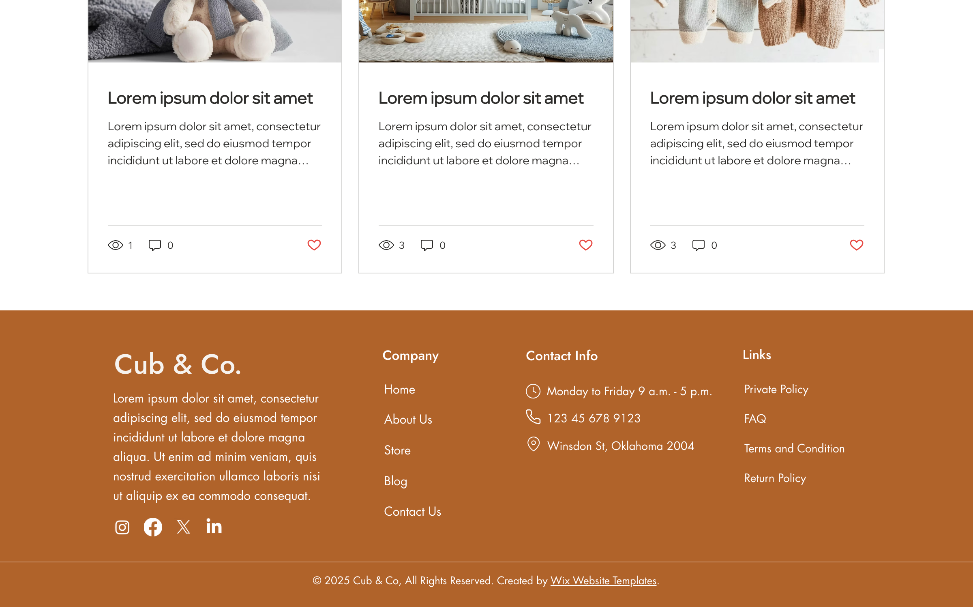The width and height of the screenshot is (973, 607).
Task: Click the phone number 123 45 678 9123
Action: pos(594,418)
